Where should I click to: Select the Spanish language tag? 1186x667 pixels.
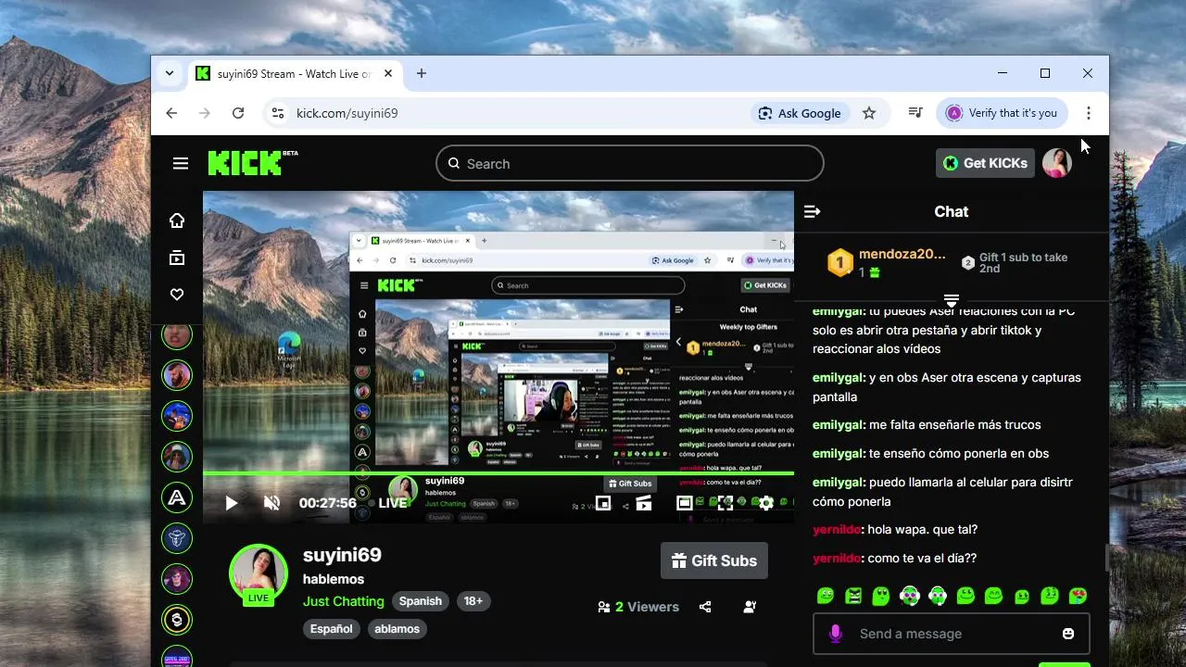421,601
